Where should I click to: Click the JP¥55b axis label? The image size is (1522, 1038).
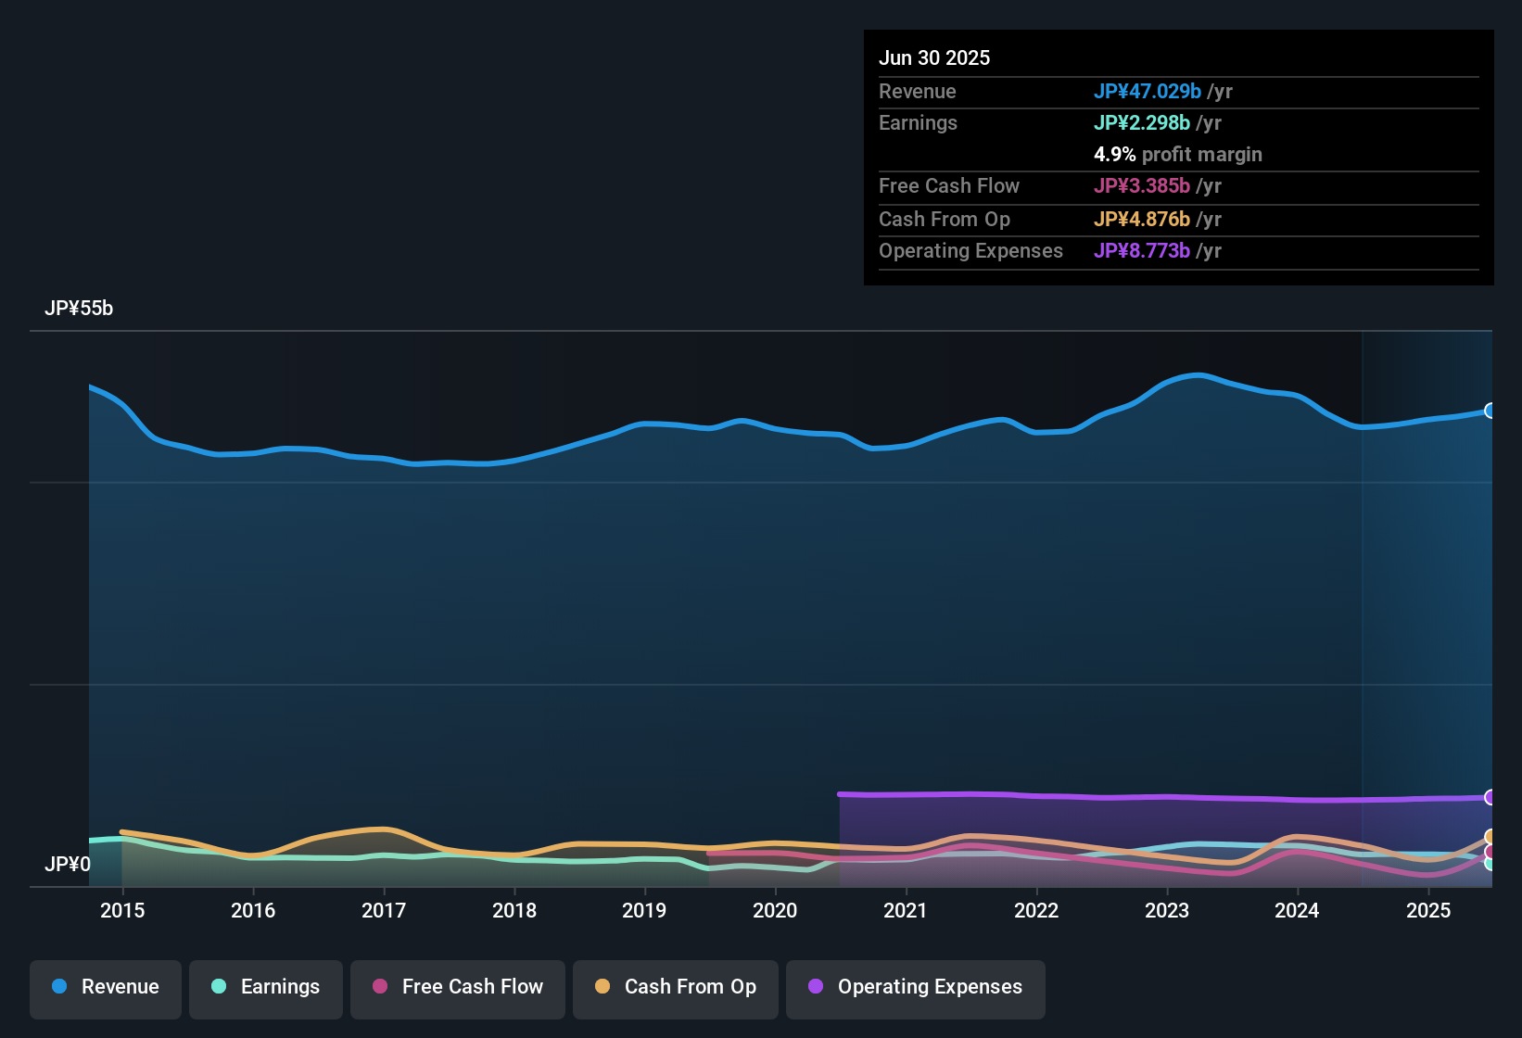pos(80,308)
